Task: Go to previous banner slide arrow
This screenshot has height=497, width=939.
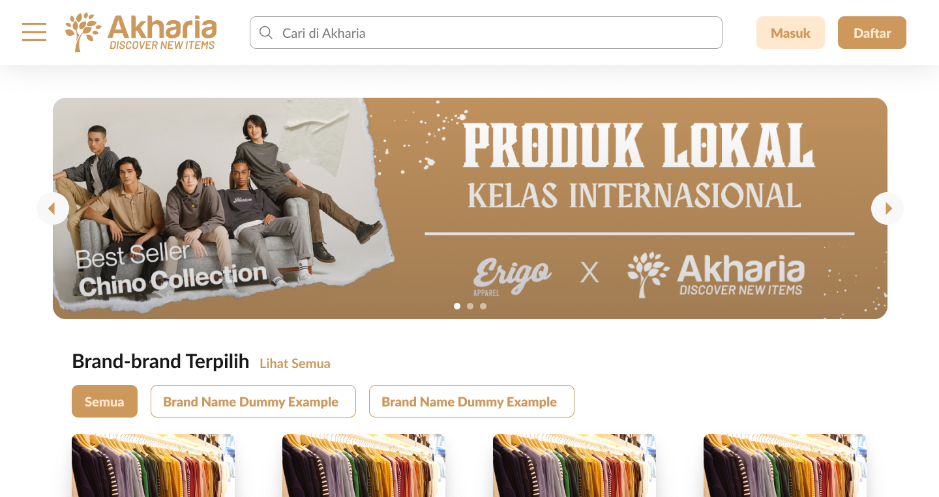Action: [53, 208]
